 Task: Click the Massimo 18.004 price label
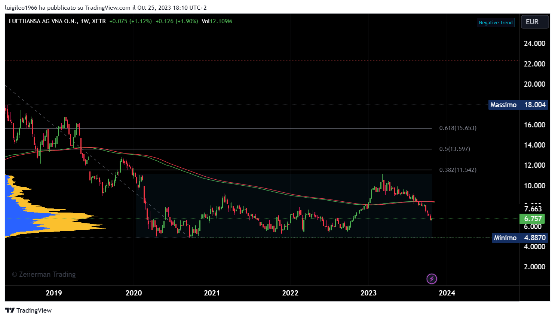[x=518, y=105]
